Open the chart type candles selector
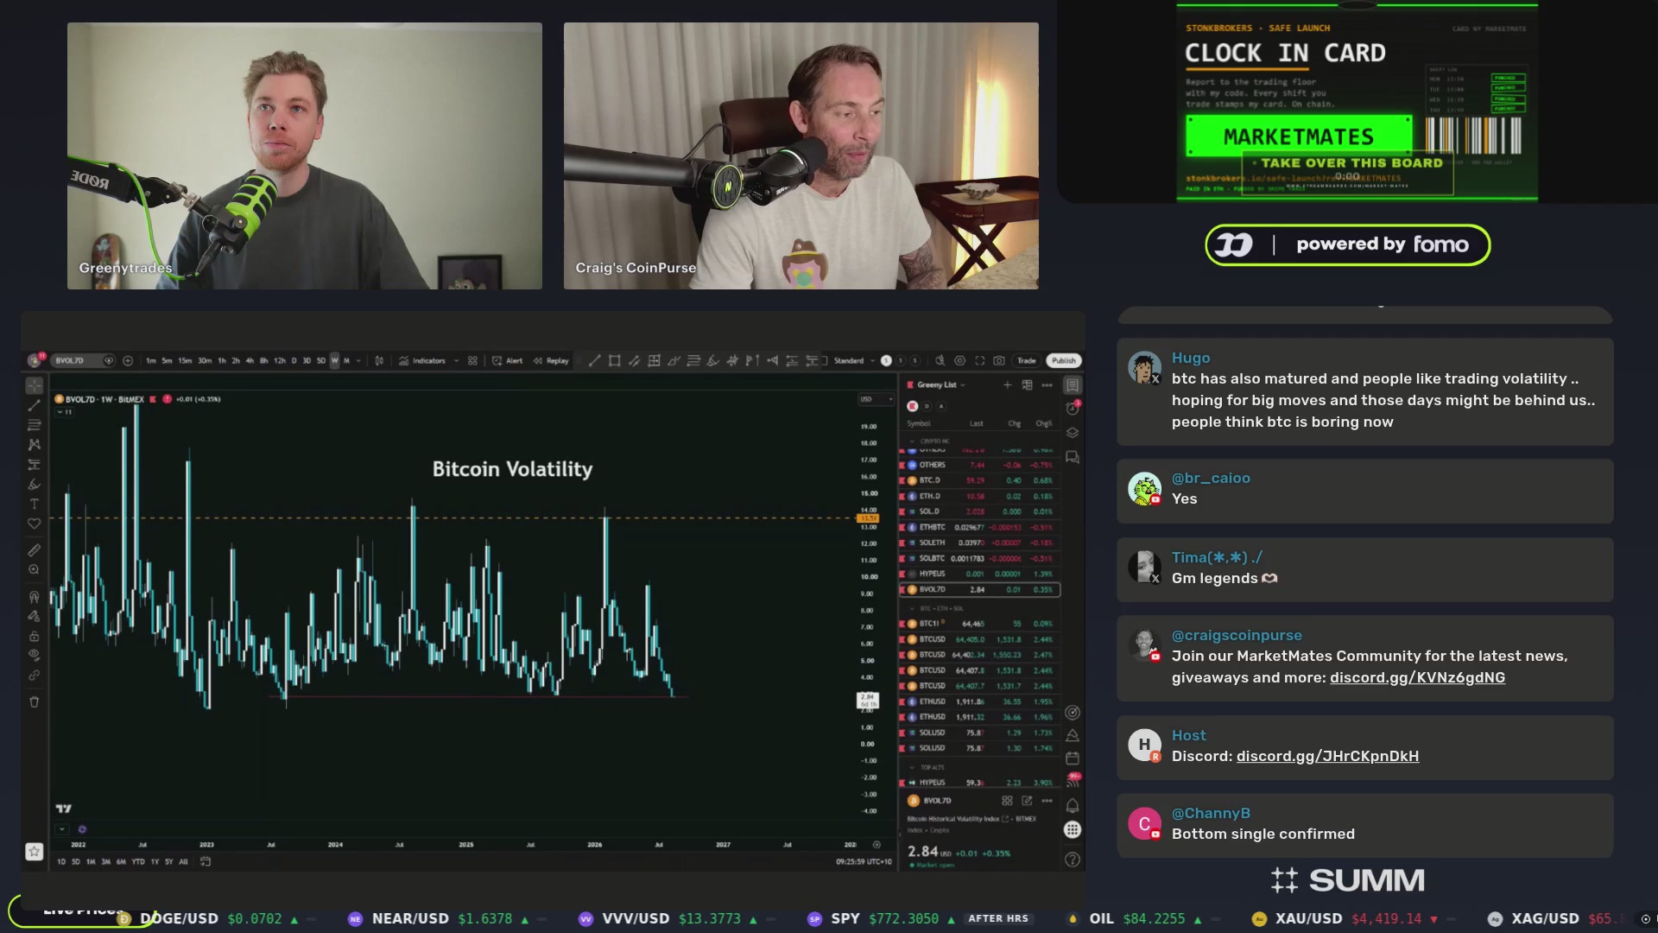1658x933 pixels. click(379, 360)
